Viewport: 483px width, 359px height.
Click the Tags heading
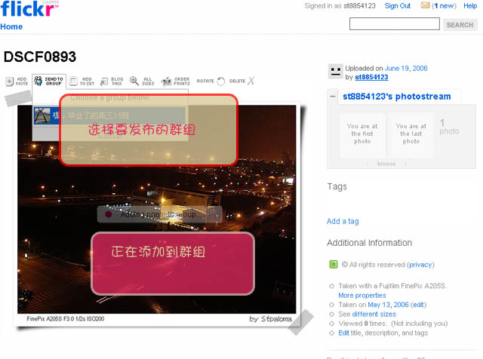(x=337, y=186)
